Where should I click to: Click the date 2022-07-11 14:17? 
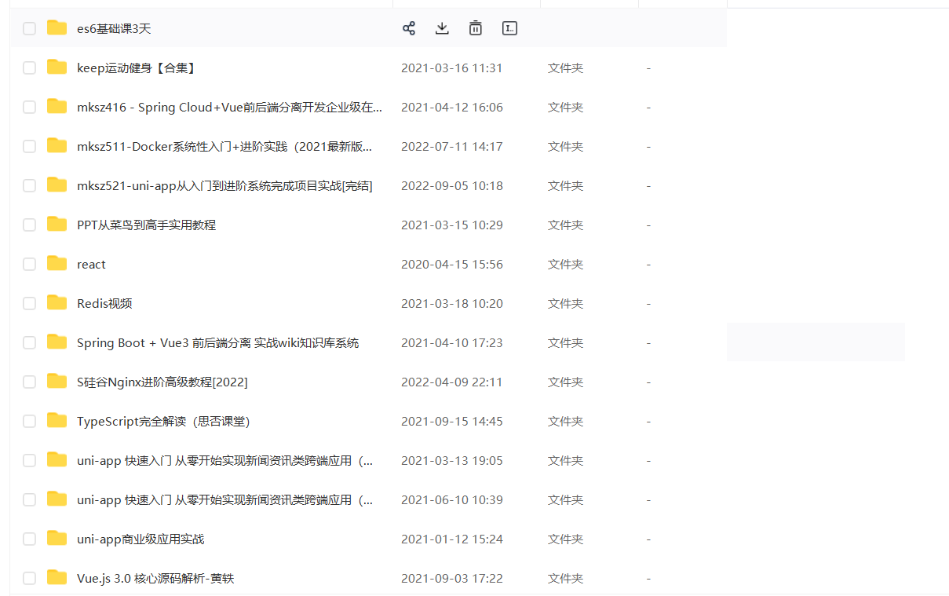pyautogui.click(x=452, y=147)
